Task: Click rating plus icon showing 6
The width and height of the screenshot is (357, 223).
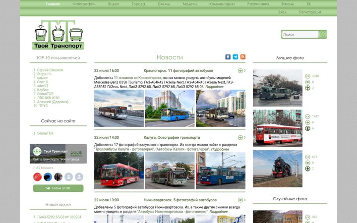Action: point(307,128)
